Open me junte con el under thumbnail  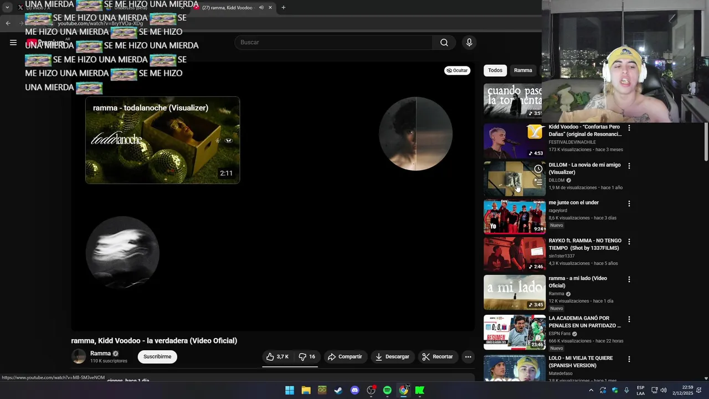tap(515, 217)
